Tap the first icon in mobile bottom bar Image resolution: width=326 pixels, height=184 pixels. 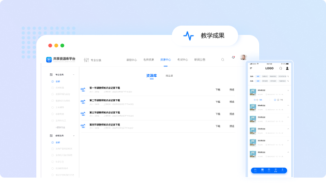tap(255, 170)
